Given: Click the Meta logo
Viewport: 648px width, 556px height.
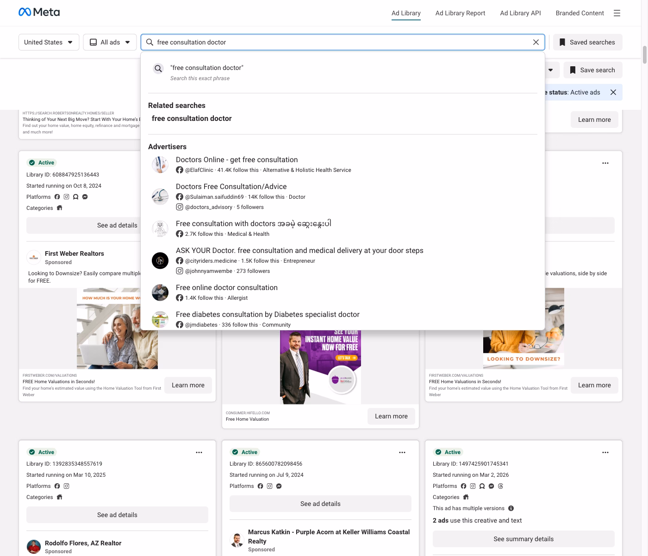Looking at the screenshot, I should click(x=39, y=12).
